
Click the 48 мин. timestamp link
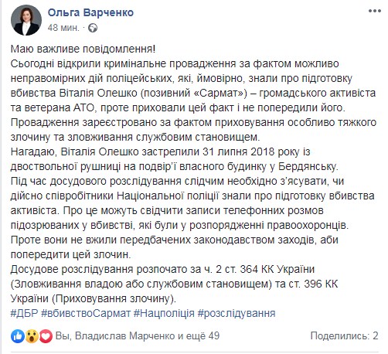[x=63, y=28]
